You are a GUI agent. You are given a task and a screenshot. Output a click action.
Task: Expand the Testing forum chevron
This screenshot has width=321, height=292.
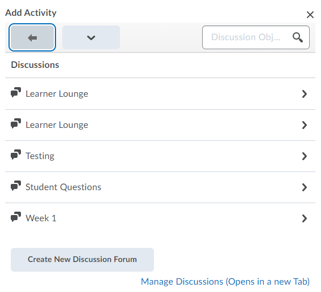point(305,156)
